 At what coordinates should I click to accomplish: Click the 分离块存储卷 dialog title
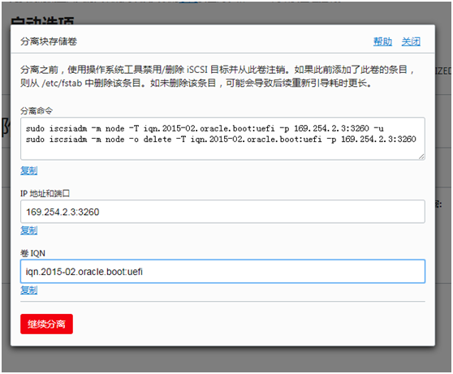(49, 41)
